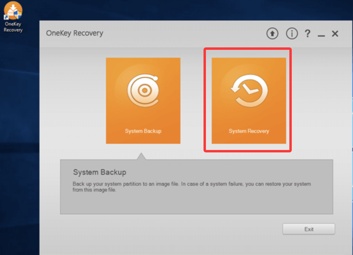Open the About information icon
This screenshot has height=255, width=353.
(x=292, y=34)
